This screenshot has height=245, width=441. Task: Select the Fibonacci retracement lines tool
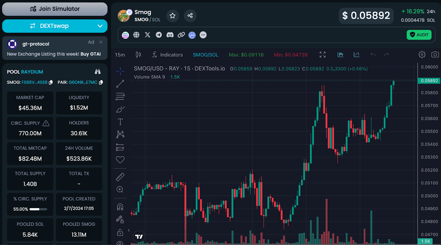(x=120, y=97)
